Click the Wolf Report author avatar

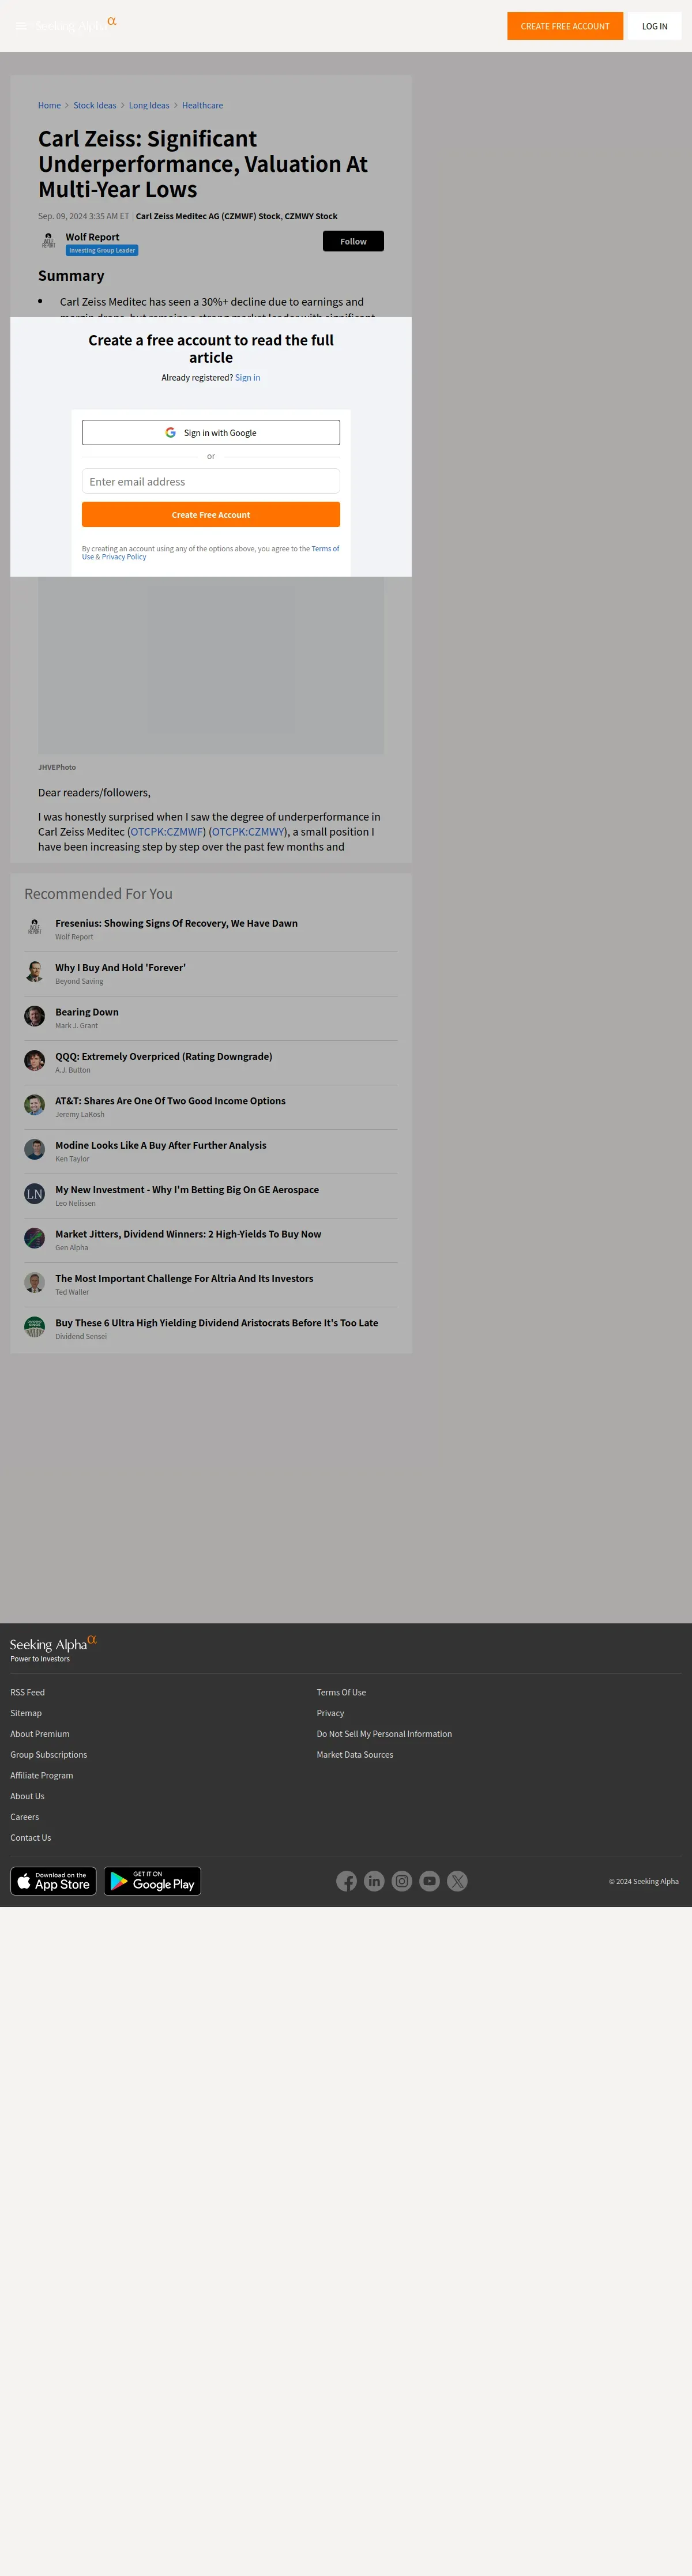48,241
